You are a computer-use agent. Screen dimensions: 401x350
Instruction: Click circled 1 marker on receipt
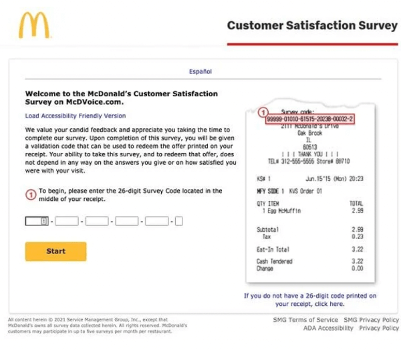pyautogui.click(x=263, y=112)
